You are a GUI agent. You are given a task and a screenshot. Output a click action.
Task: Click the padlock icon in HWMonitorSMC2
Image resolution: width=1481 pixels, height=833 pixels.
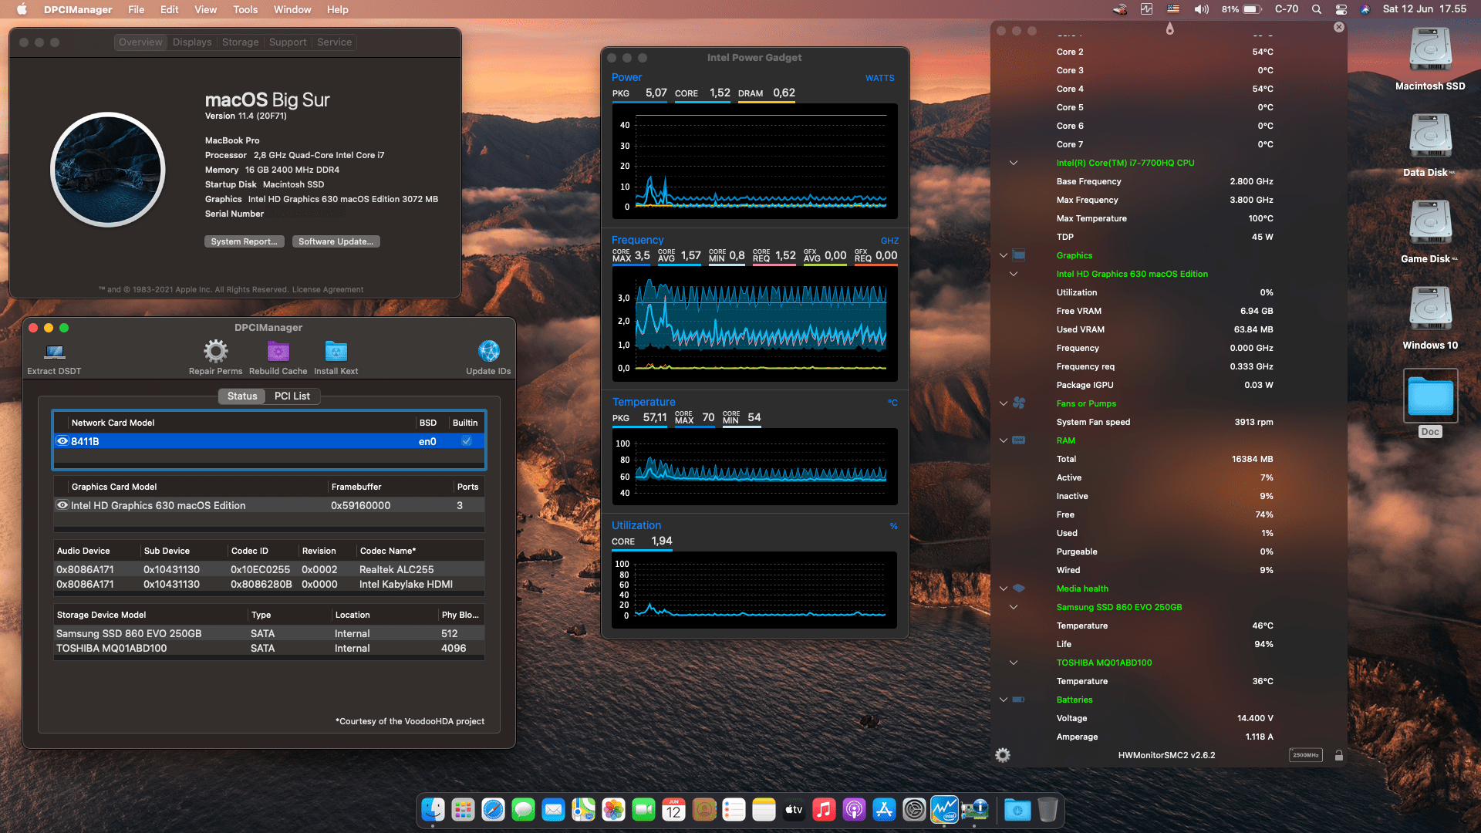(1339, 755)
